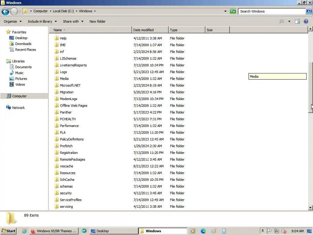Viewport: 313px width, 235px height.
Task: Select the Microsoft.NET folder icon
Action: pos(57,85)
